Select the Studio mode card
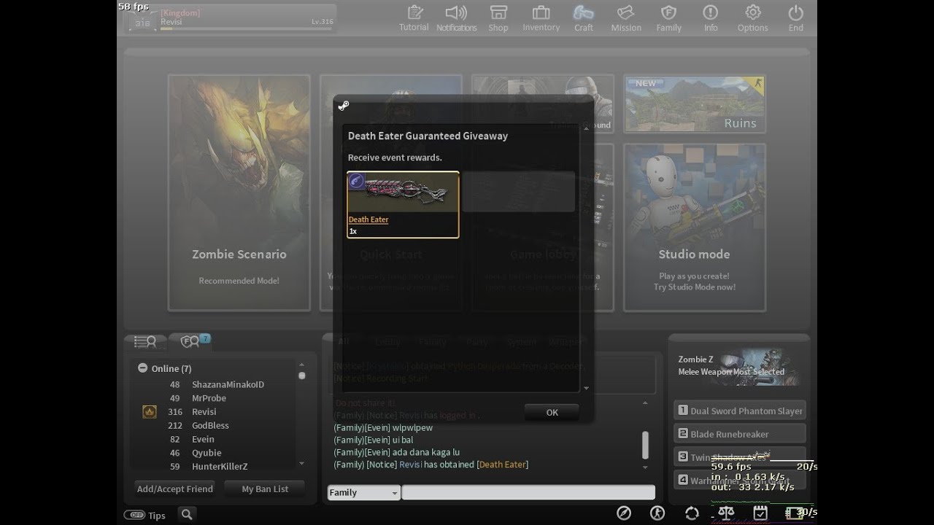This screenshot has height=525, width=934. 694,227
